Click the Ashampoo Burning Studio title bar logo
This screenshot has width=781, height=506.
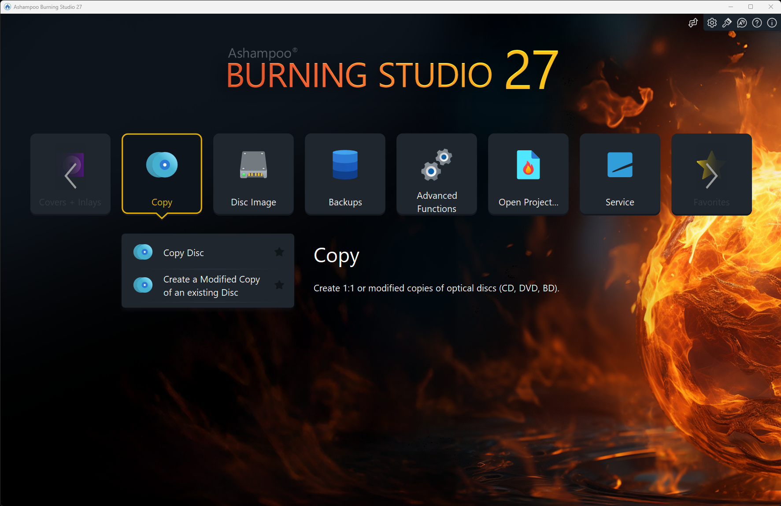(7, 7)
